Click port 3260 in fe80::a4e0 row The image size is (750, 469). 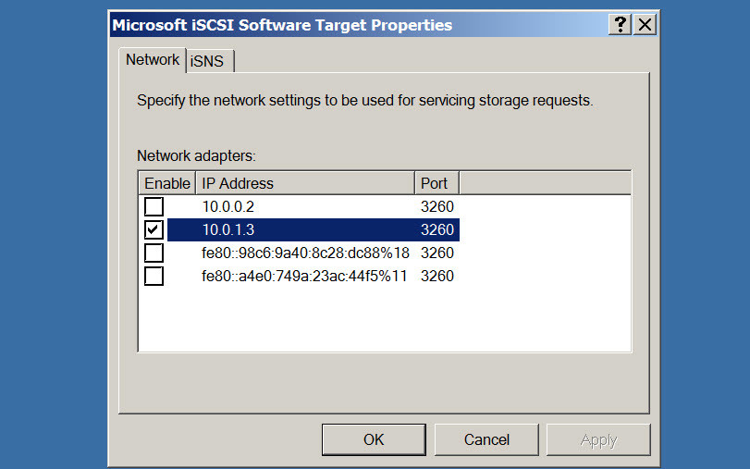point(437,277)
